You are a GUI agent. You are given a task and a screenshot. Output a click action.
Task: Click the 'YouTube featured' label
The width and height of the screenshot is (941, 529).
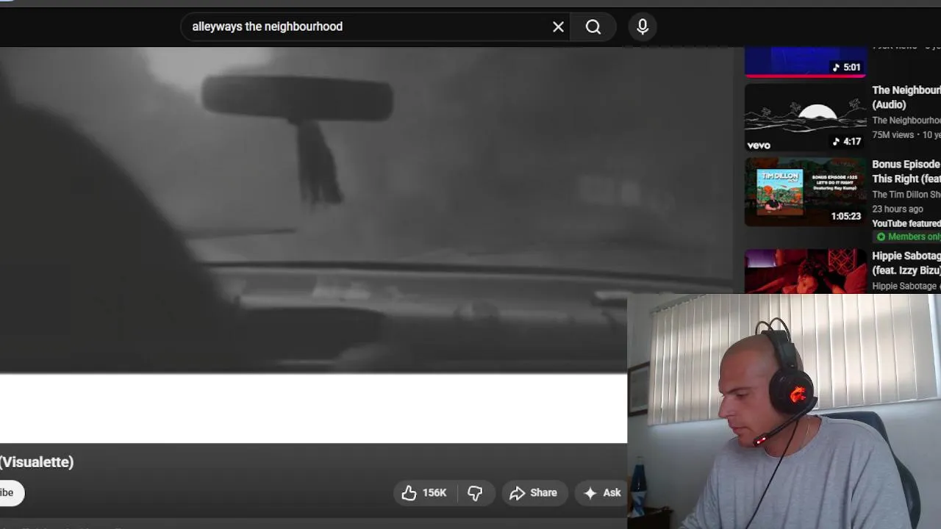pyautogui.click(x=906, y=223)
